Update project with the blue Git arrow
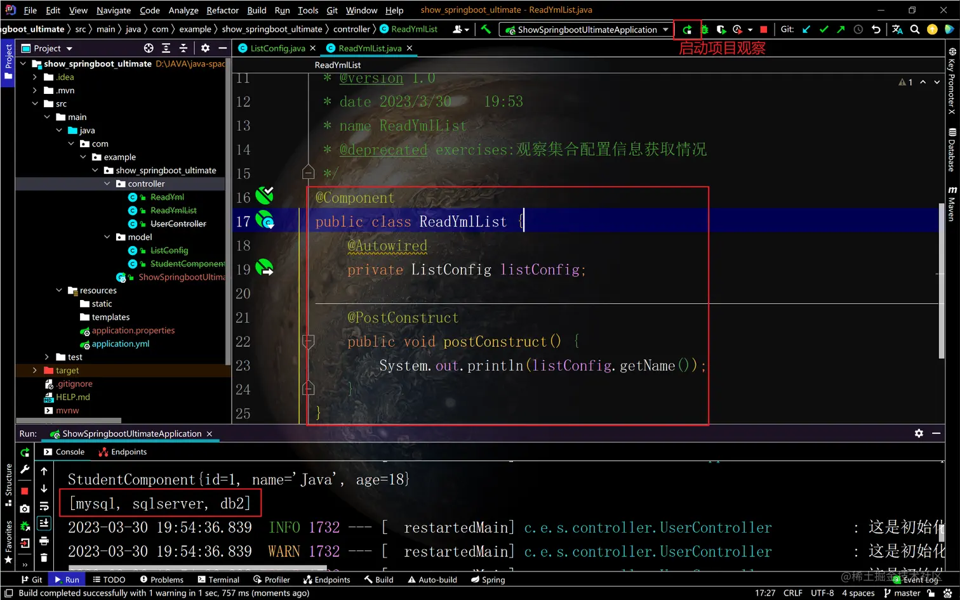960x600 pixels. [x=806, y=29]
